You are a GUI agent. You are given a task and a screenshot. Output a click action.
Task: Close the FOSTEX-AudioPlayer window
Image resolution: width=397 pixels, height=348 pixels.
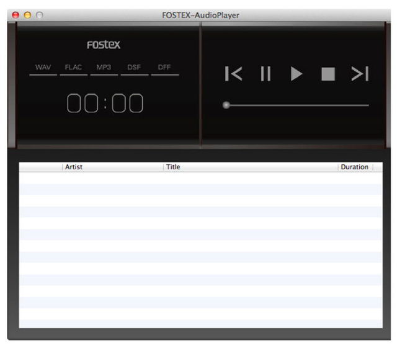[x=16, y=15]
